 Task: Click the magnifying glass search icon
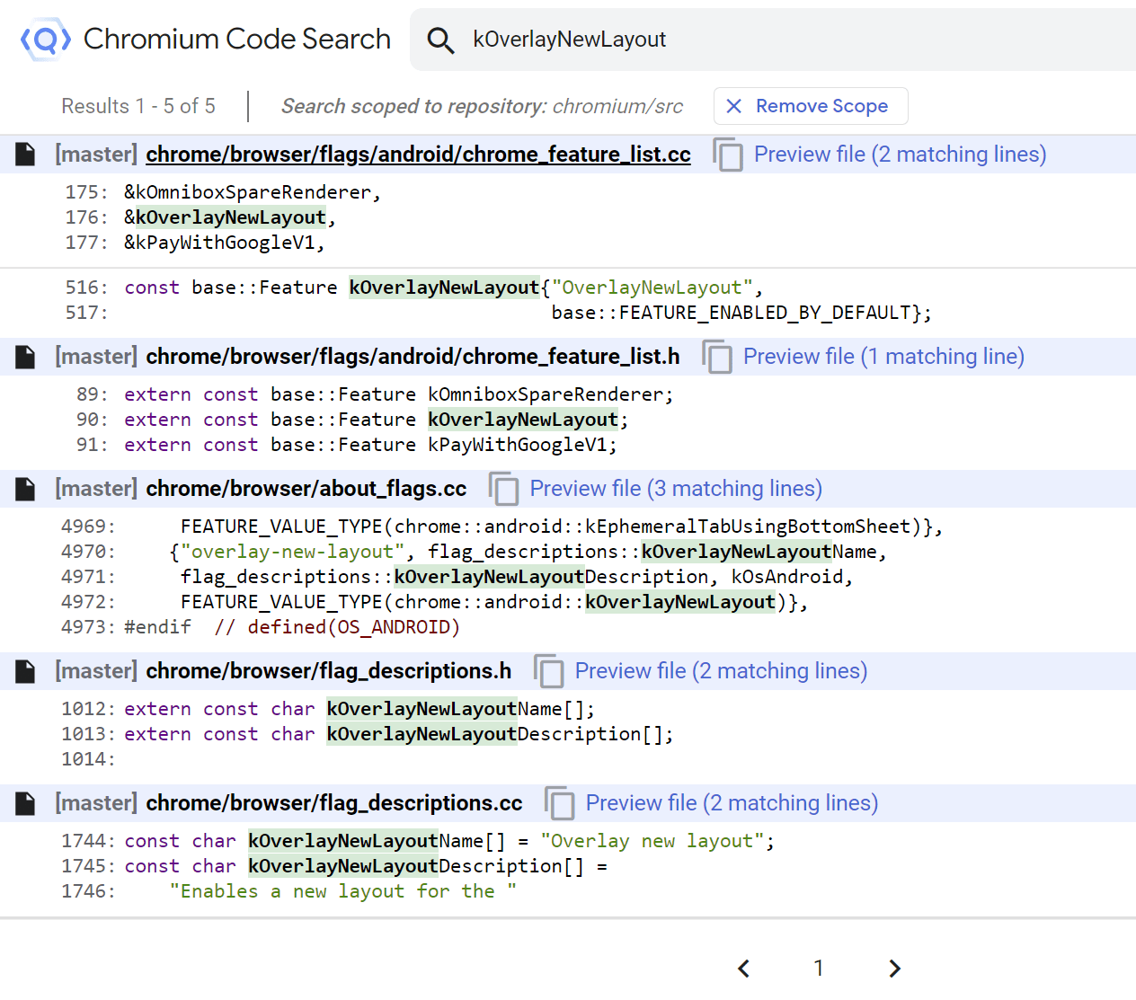pyautogui.click(x=440, y=40)
